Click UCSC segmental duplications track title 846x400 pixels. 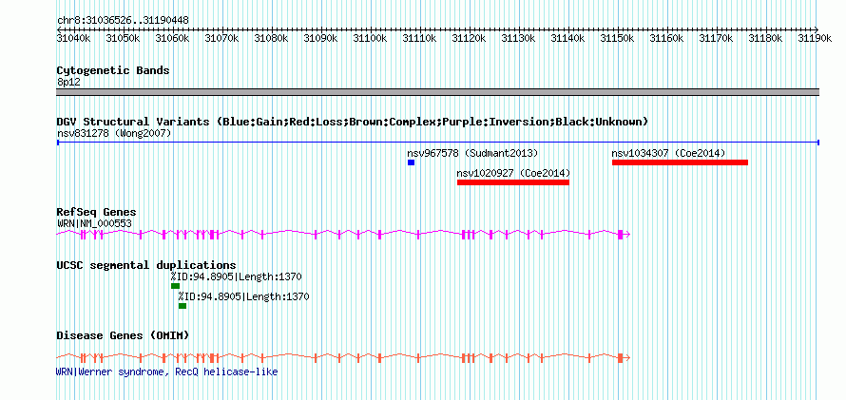146,265
